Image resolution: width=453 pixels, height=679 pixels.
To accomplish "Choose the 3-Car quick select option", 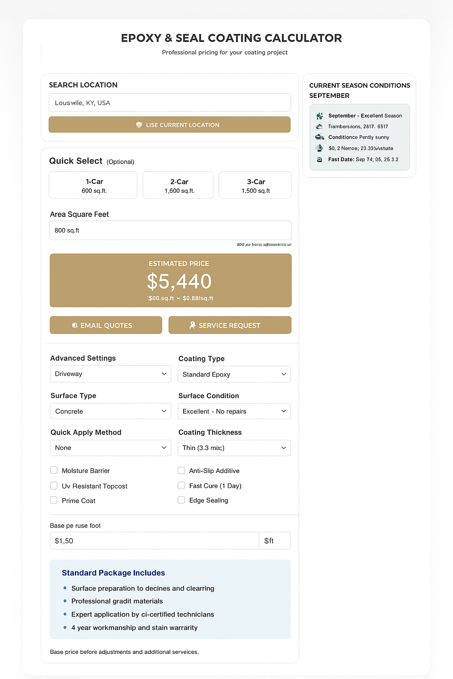I will pyautogui.click(x=255, y=186).
